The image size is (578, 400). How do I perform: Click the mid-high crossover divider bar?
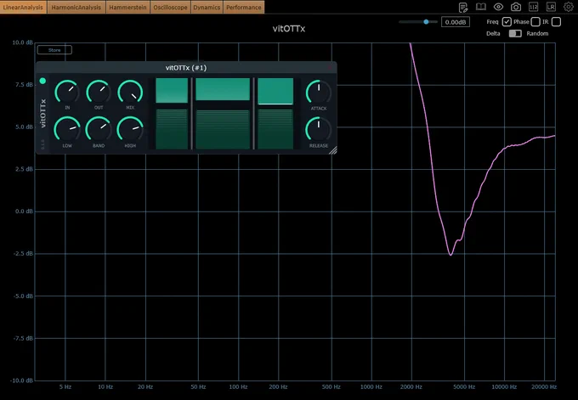[253, 114]
